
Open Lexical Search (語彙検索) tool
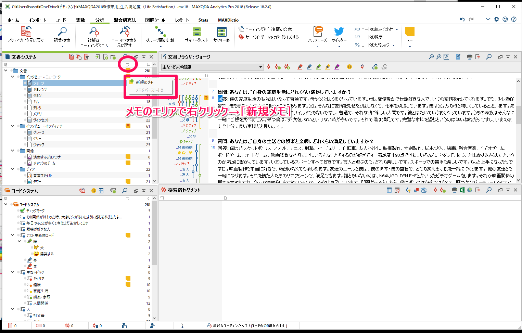[x=62, y=36]
